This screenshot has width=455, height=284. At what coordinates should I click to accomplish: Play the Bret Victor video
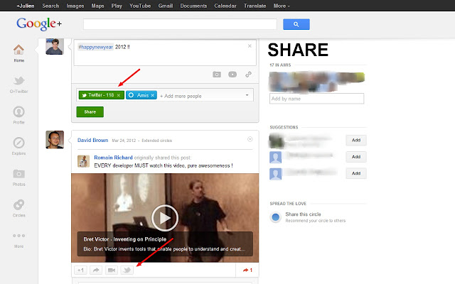click(x=165, y=218)
